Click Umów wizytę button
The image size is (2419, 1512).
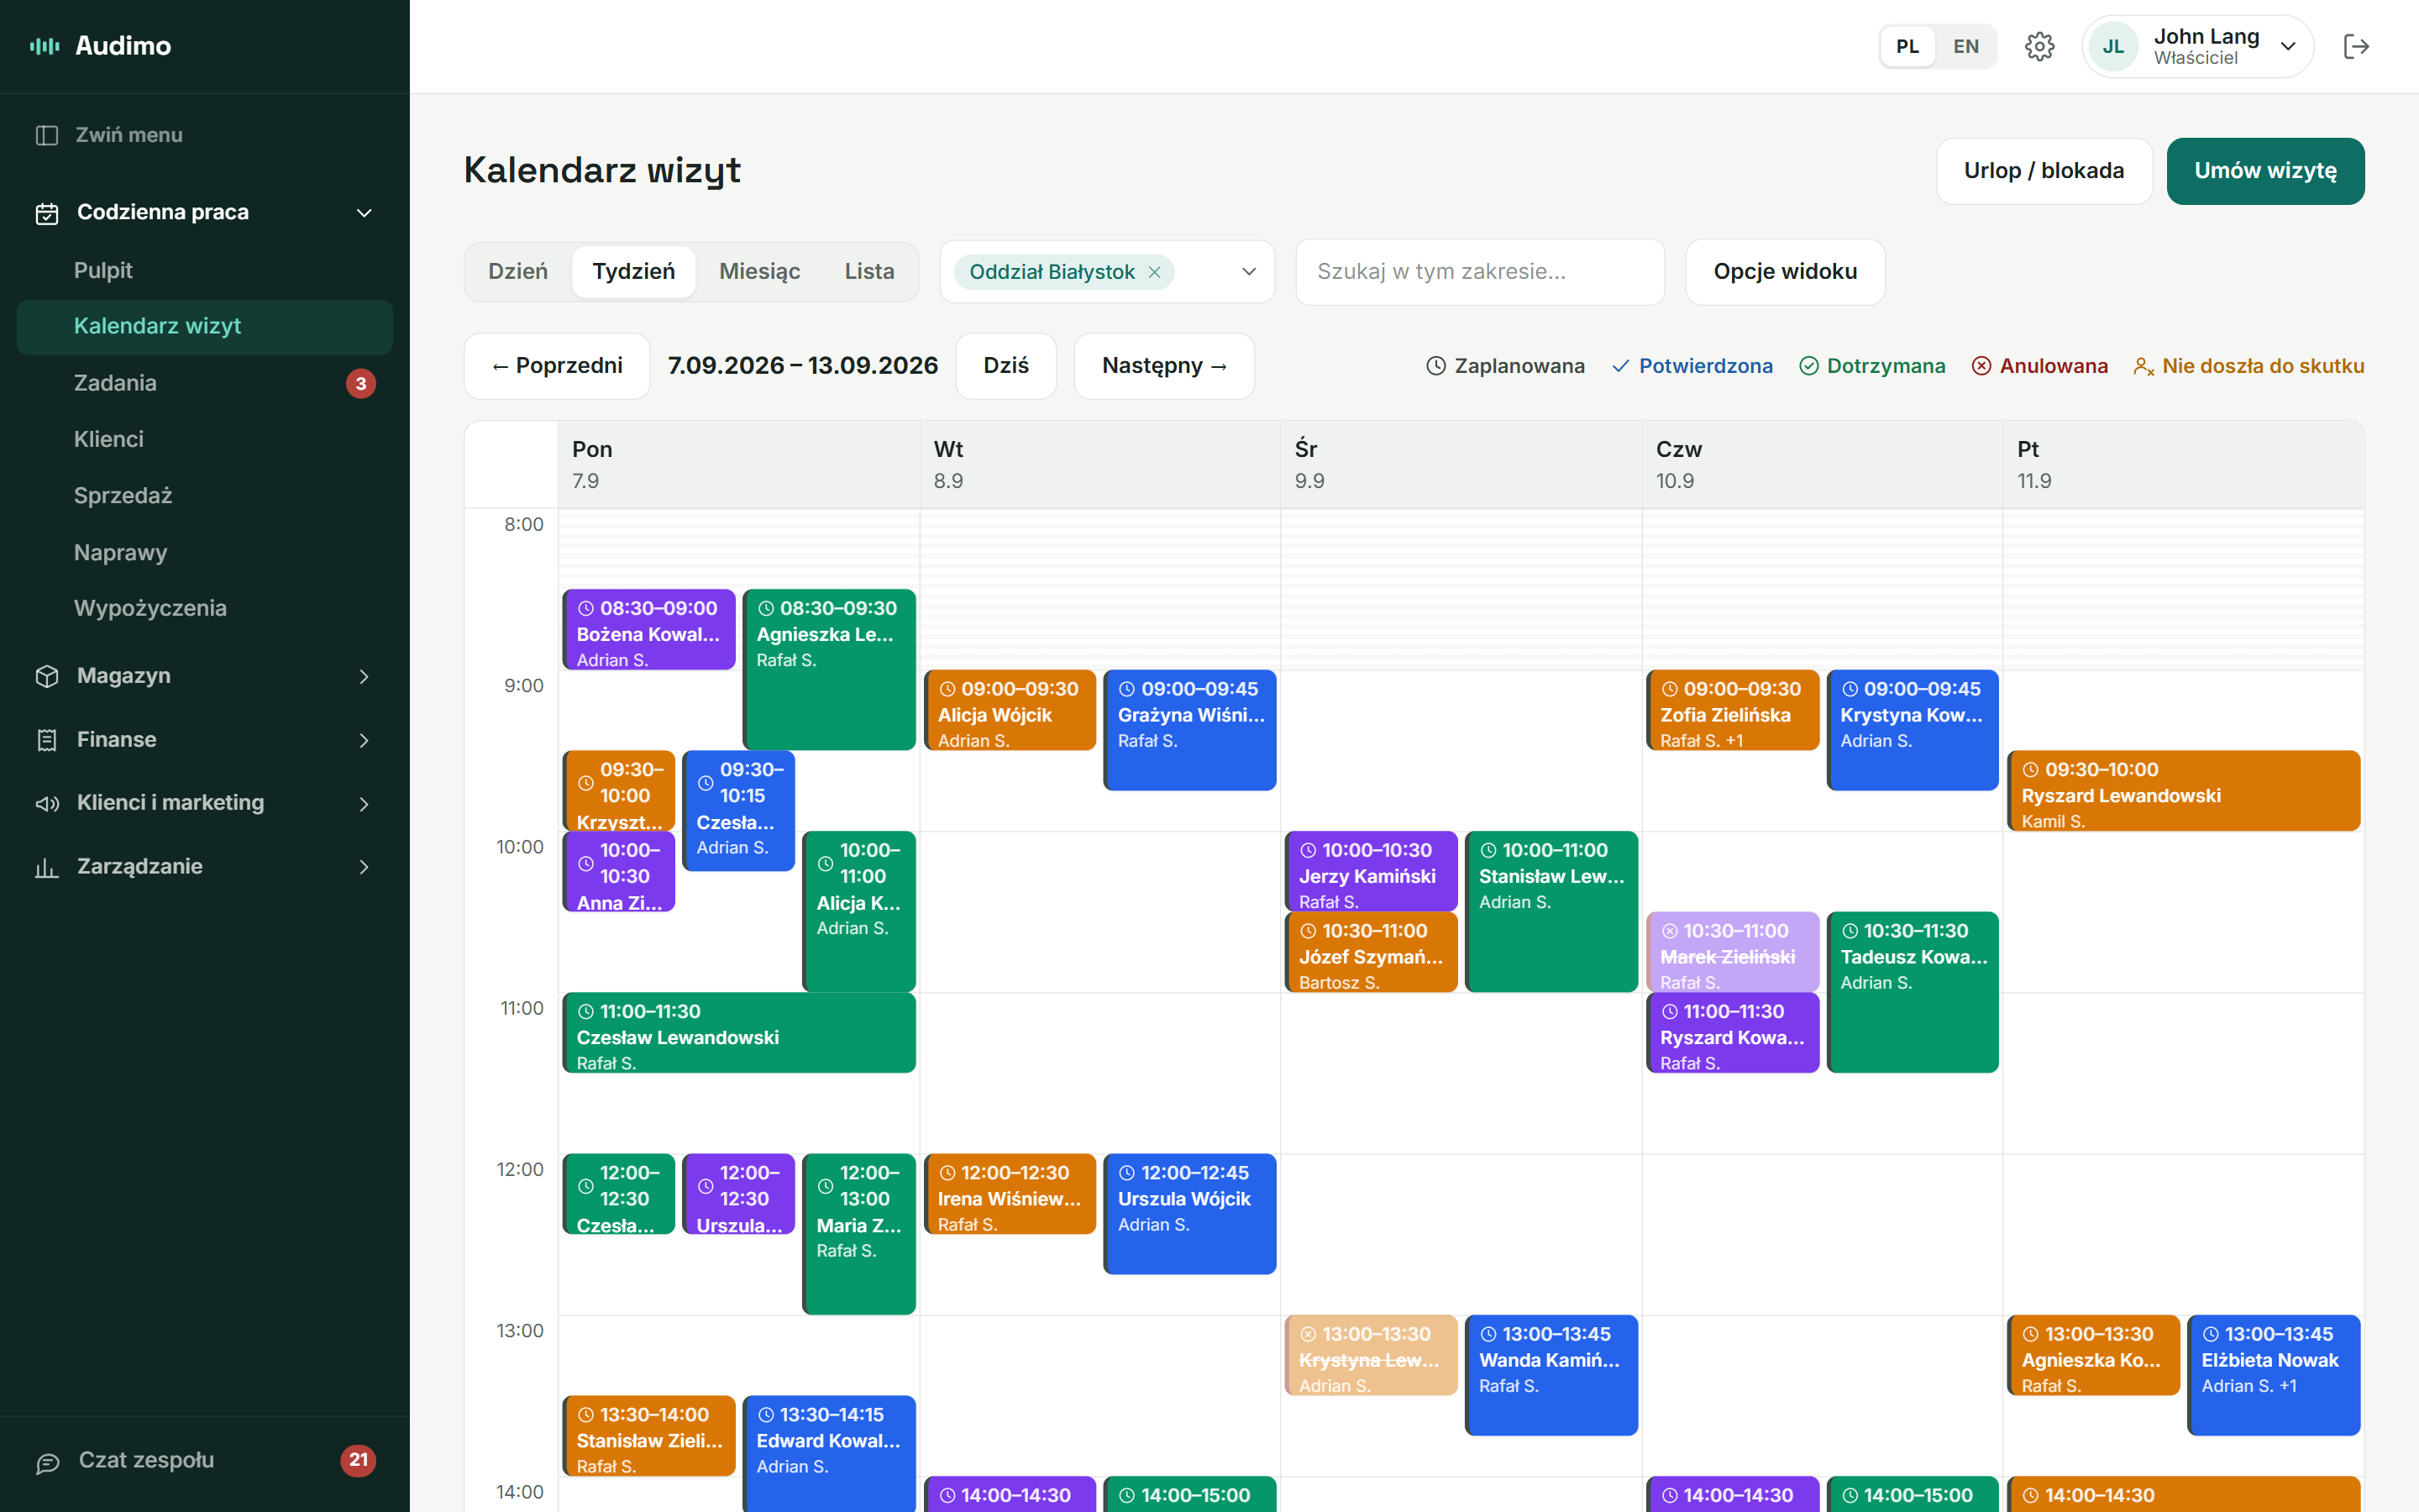point(2265,171)
